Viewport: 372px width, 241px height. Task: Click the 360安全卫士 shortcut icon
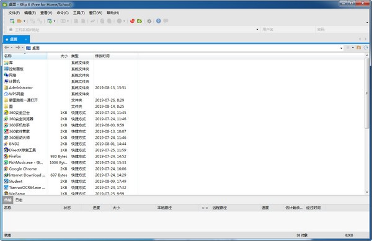click(x=6, y=113)
